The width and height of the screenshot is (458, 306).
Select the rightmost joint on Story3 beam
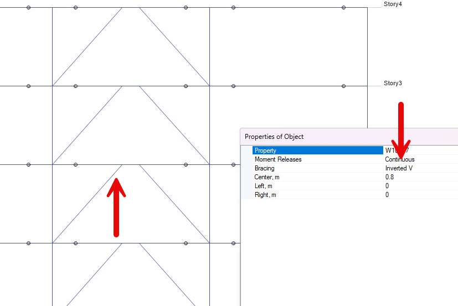click(344, 86)
